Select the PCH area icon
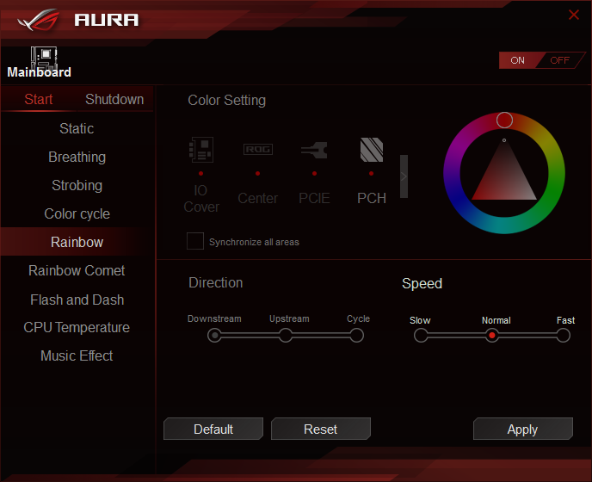The width and height of the screenshot is (592, 482). click(x=372, y=150)
